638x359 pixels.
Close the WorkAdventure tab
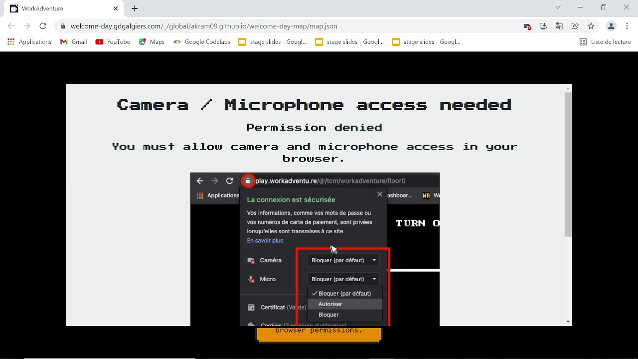tap(116, 8)
